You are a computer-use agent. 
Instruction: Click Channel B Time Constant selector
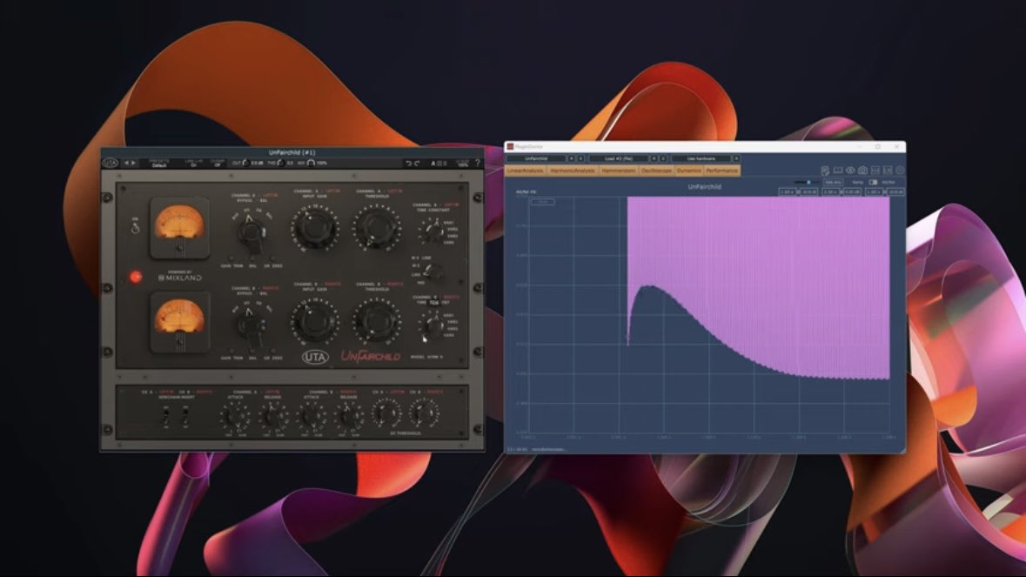coord(433,325)
